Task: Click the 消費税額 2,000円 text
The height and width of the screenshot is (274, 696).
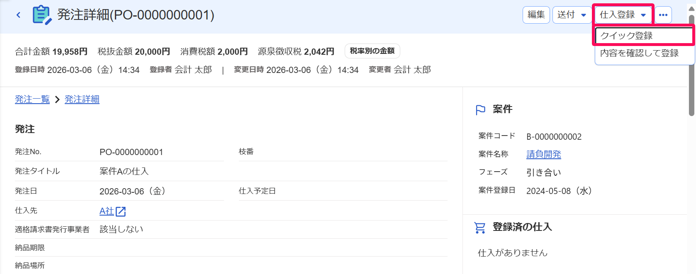Action: coord(214,51)
